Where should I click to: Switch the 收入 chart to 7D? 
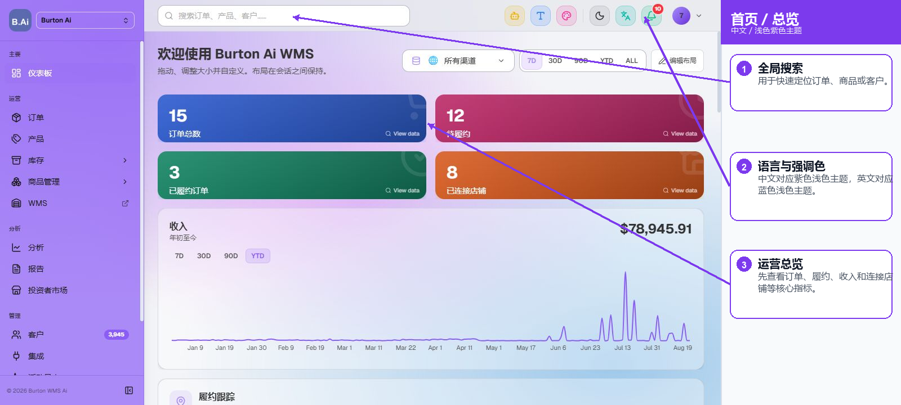[179, 256]
